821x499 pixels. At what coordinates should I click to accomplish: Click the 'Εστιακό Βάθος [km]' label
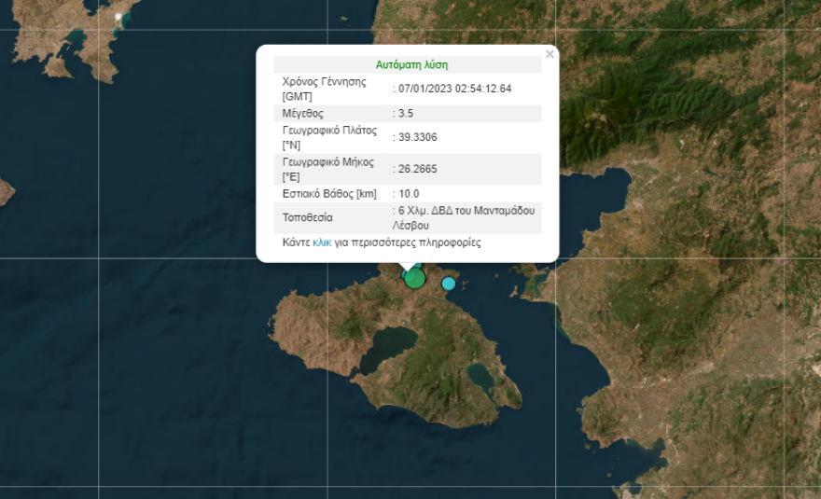tap(328, 193)
